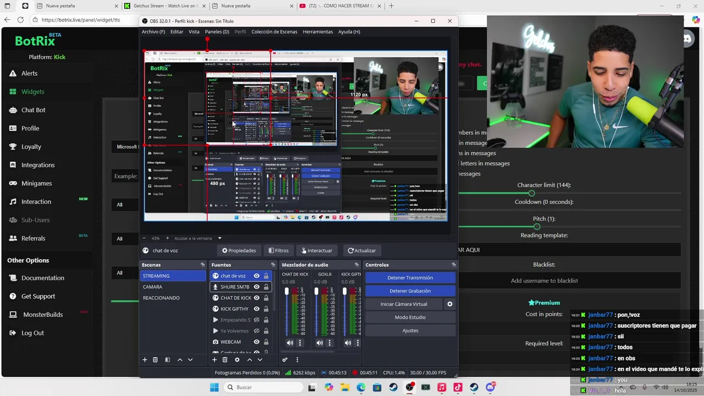The width and height of the screenshot is (704, 396).
Task: Click Add username to blacklist field
Action: click(x=544, y=280)
